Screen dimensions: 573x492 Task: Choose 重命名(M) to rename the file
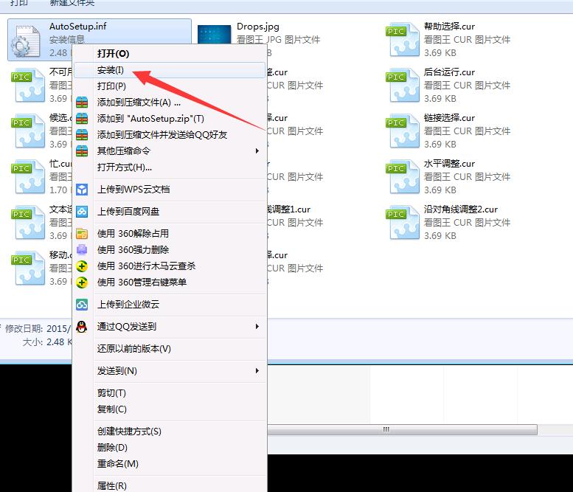point(117,464)
